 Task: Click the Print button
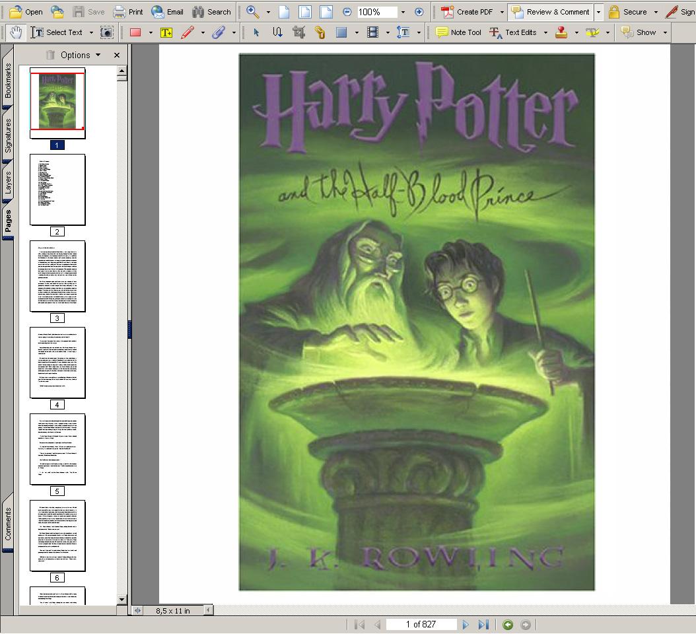click(128, 12)
